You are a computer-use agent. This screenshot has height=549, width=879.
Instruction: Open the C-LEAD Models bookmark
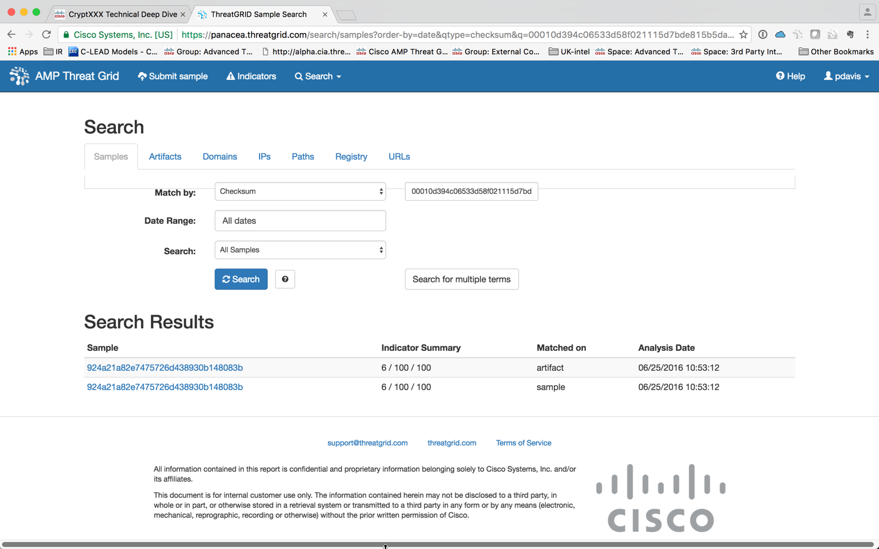click(113, 52)
